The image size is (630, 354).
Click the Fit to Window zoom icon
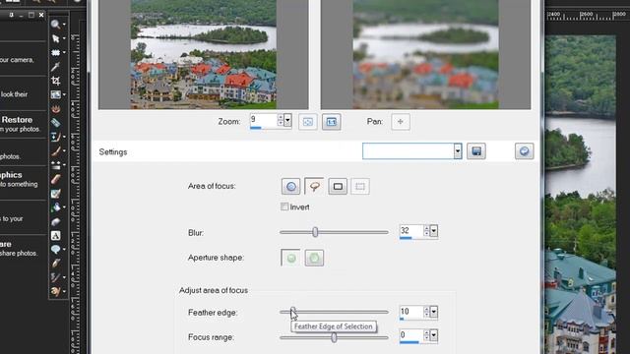pos(308,122)
